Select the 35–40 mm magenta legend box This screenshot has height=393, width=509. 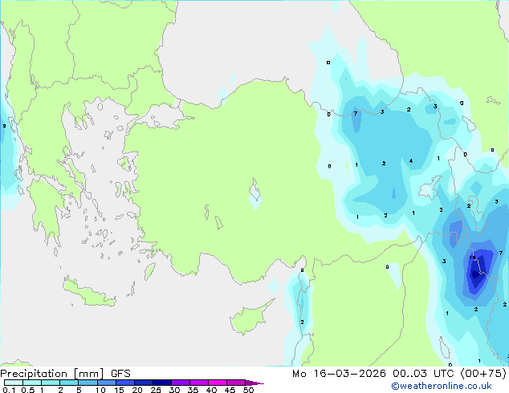[x=199, y=383]
